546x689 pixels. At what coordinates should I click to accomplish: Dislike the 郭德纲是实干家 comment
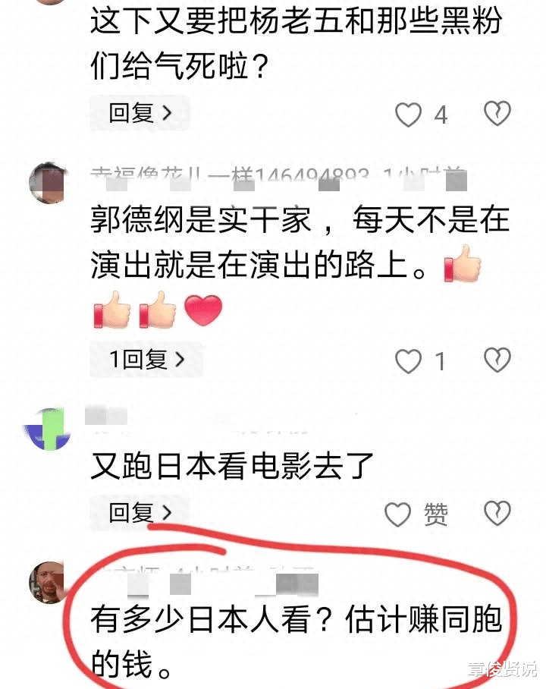point(497,360)
